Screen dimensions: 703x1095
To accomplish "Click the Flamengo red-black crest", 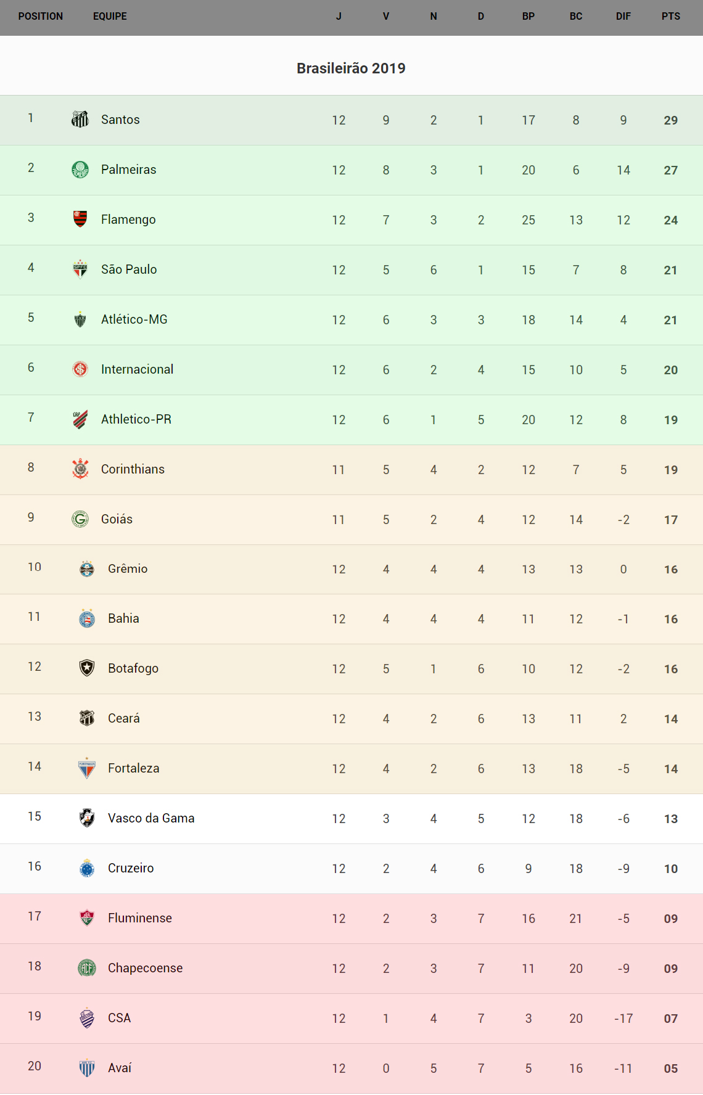I will [x=80, y=219].
